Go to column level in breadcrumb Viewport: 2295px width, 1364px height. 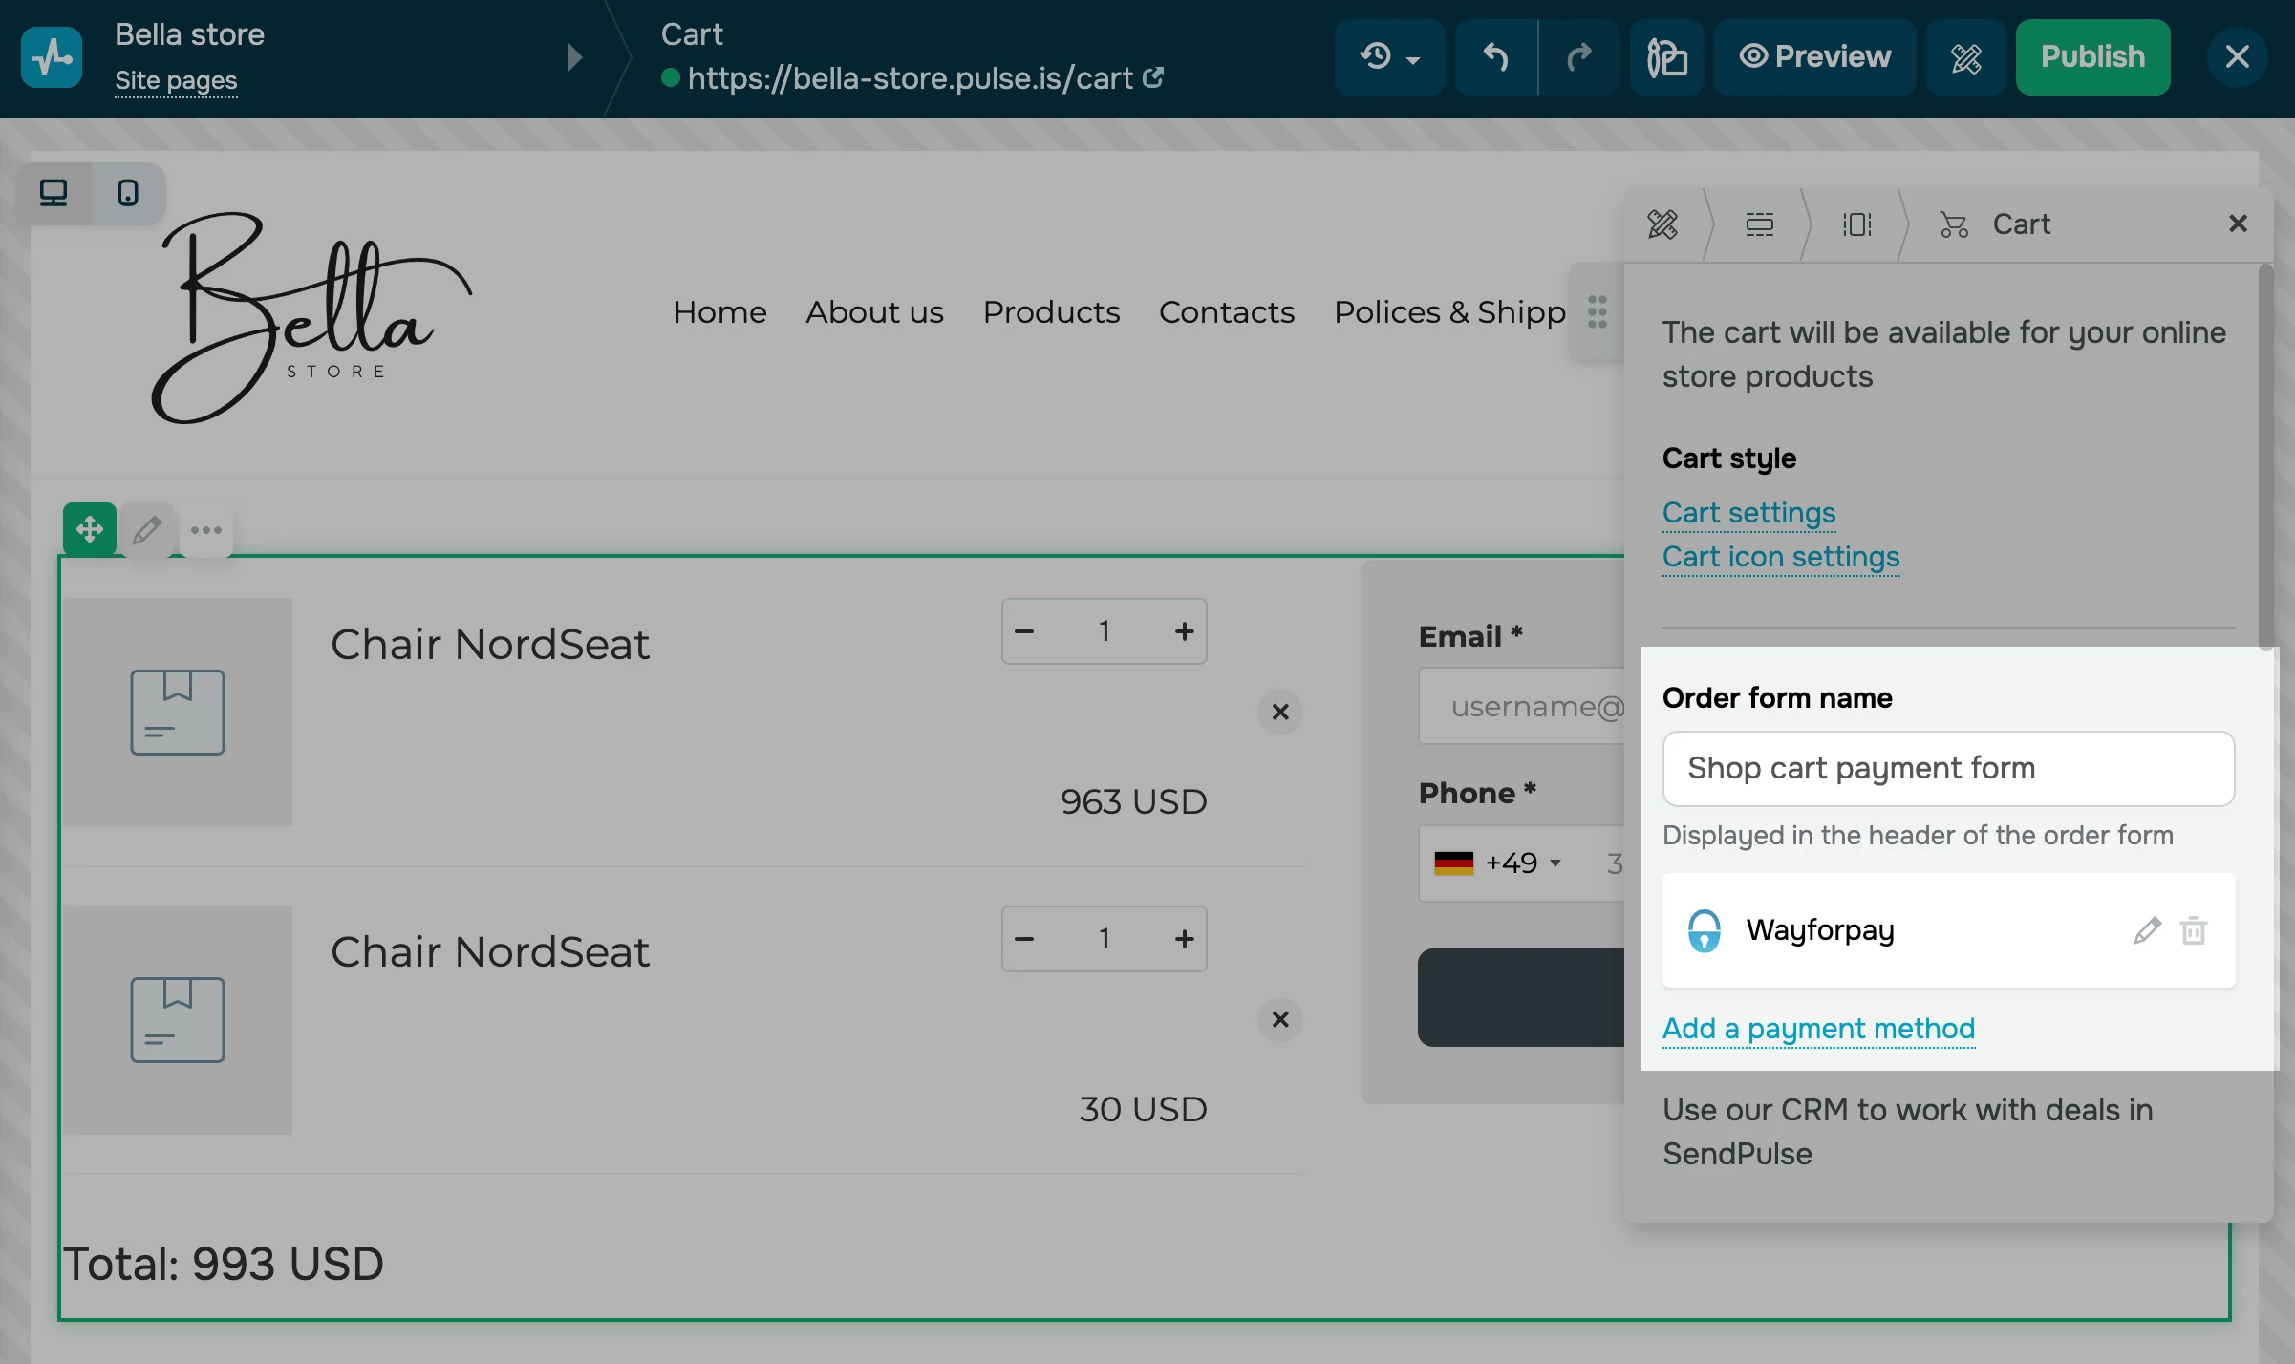(1856, 224)
